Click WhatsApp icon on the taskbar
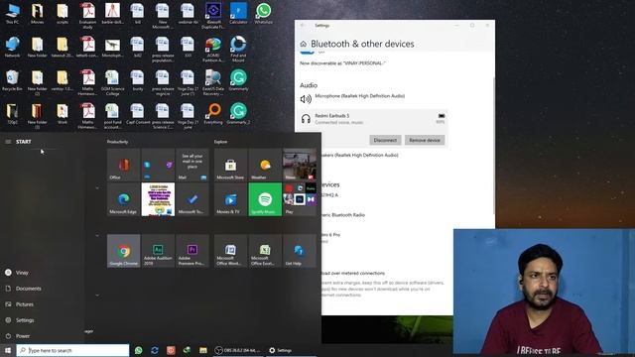Image resolution: width=635 pixels, height=357 pixels. click(139, 350)
